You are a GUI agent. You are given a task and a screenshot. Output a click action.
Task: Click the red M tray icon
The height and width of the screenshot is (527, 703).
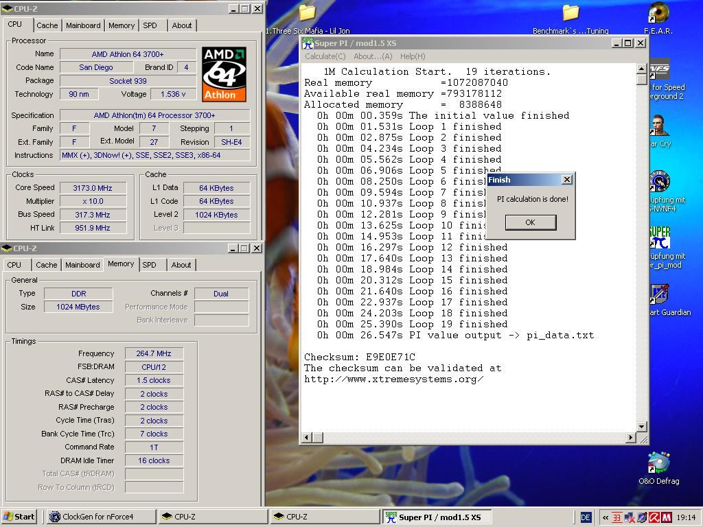[x=666, y=517]
